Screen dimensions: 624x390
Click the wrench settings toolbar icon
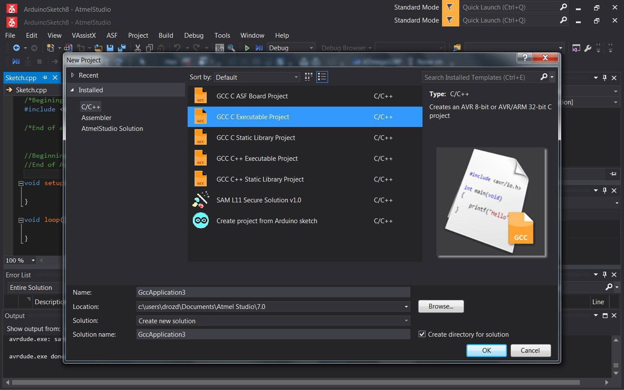click(588, 48)
